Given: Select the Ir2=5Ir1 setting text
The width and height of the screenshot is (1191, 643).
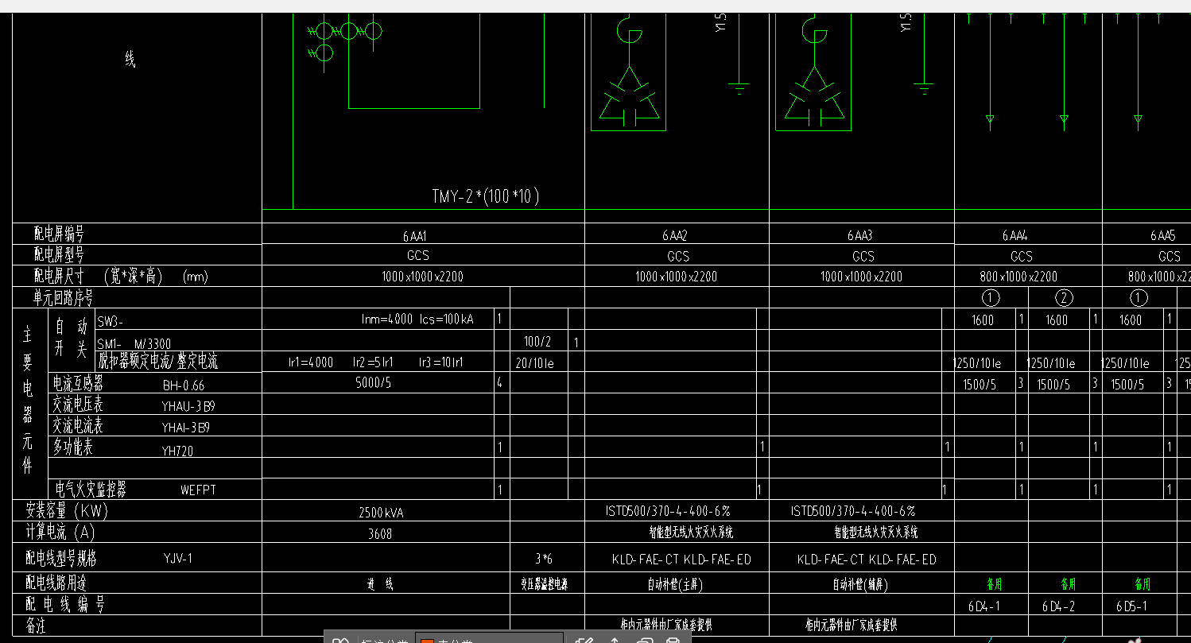Looking at the screenshot, I should point(374,362).
